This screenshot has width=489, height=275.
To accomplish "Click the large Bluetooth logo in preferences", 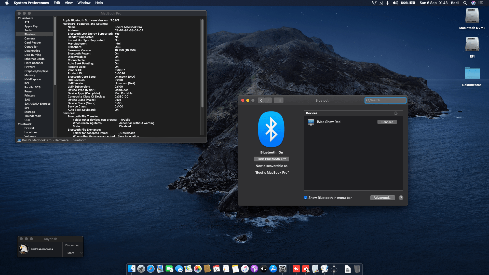I will pos(271,129).
